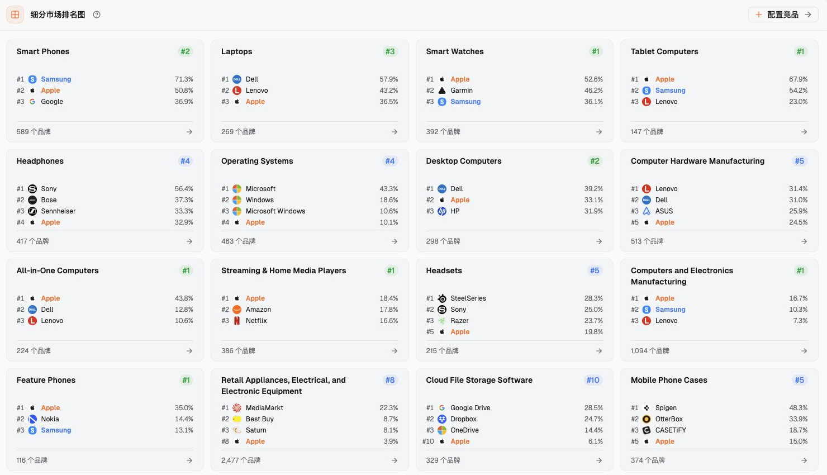Open the Feature Phones card arrow
The width and height of the screenshot is (827, 475).
[x=189, y=460]
